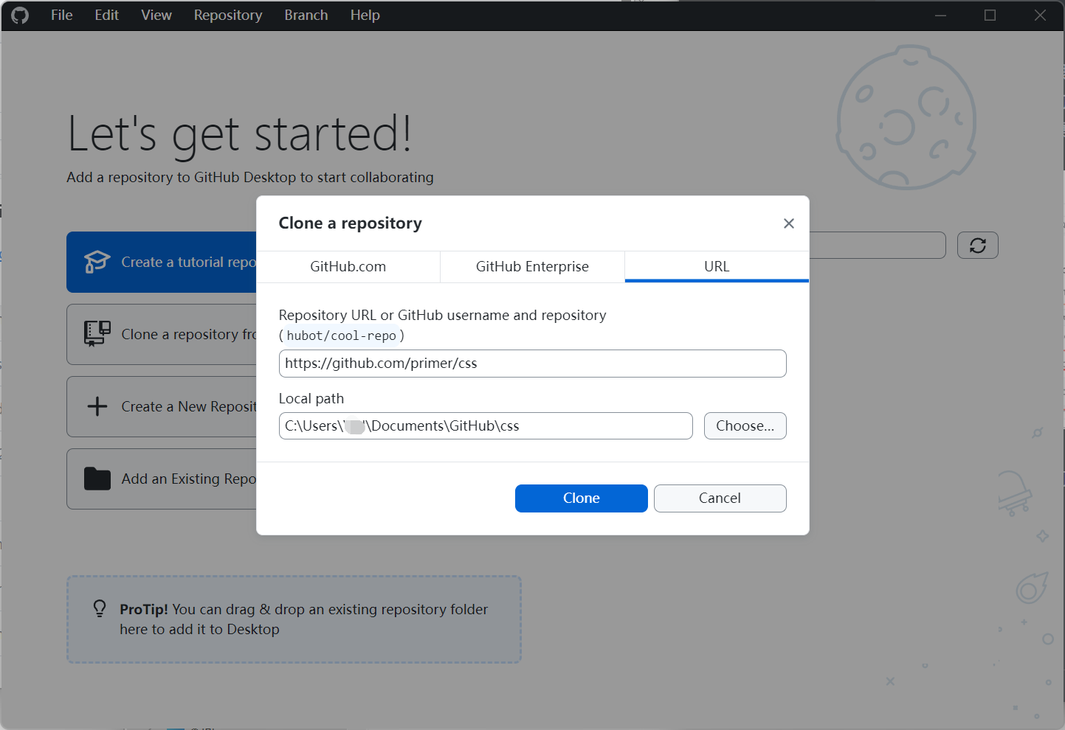The image size is (1065, 730).
Task: Click the repository filter field behind dialog
Action: coord(878,246)
